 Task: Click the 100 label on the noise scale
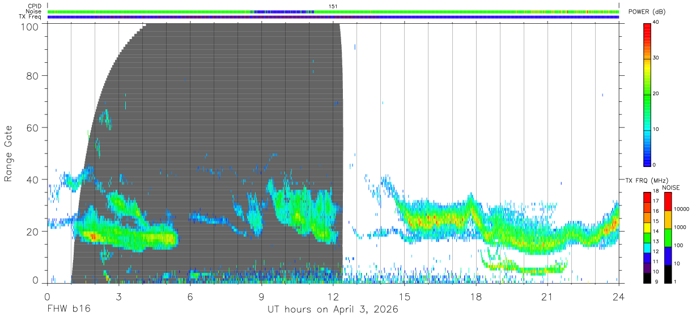pyautogui.click(x=678, y=245)
